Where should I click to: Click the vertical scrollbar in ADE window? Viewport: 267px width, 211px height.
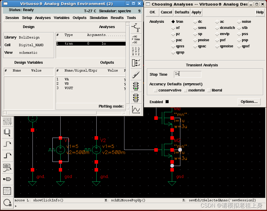pyautogui.click(x=128, y=66)
